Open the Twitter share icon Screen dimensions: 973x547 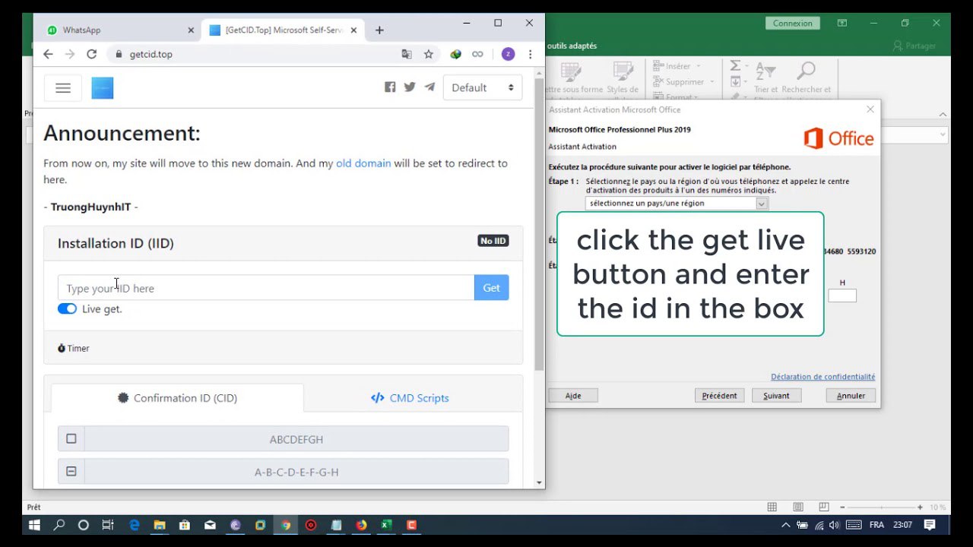click(x=410, y=87)
